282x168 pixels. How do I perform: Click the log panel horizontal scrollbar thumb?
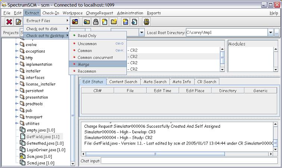click(x=155, y=154)
